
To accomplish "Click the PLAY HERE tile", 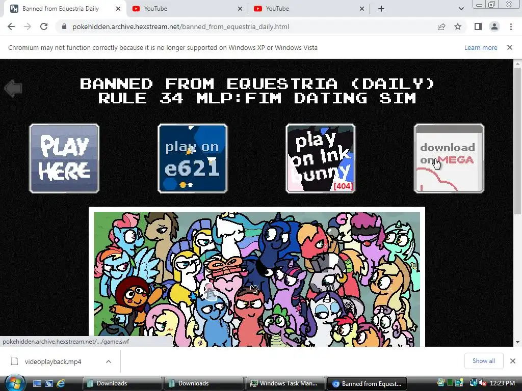I will 64,158.
